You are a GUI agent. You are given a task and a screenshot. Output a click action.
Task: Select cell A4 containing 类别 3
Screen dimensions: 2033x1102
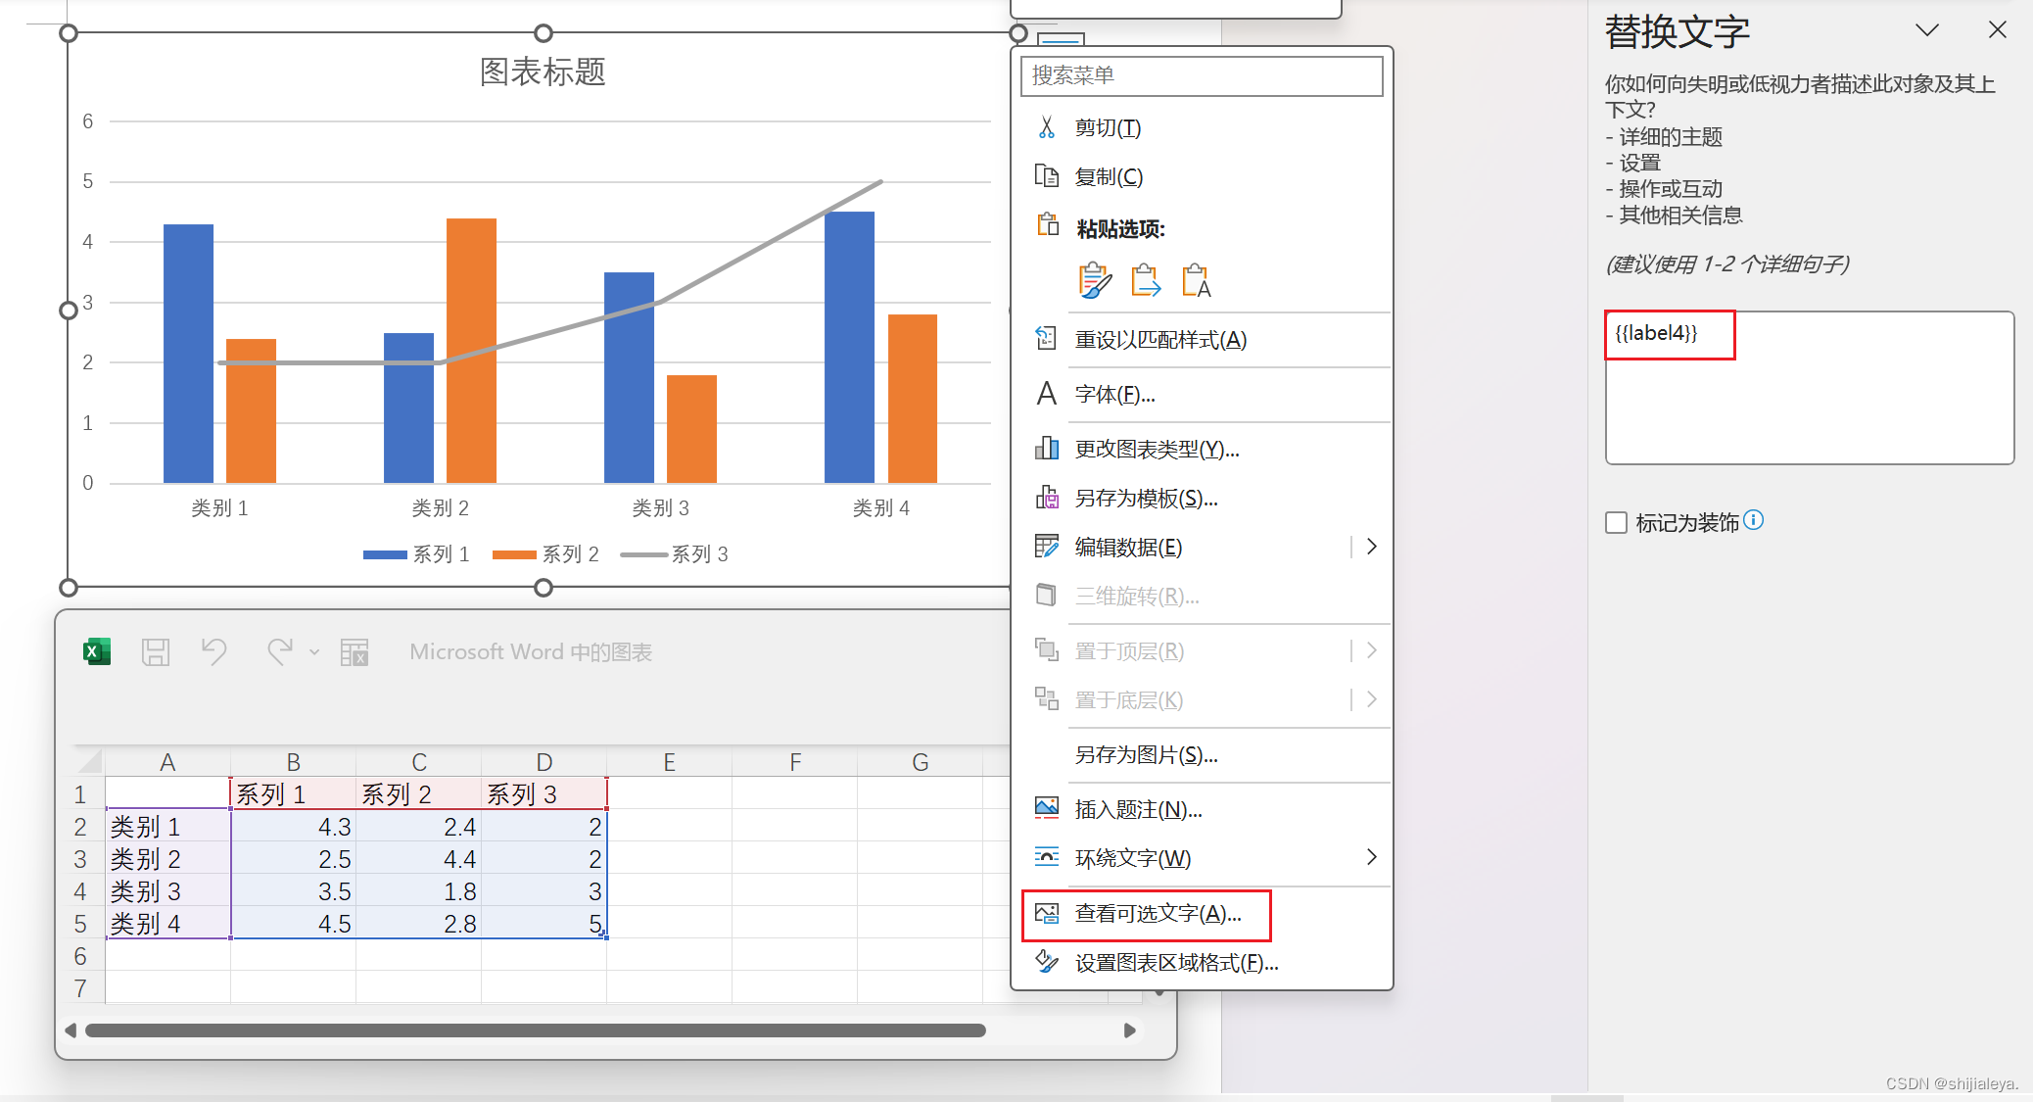pos(167,890)
